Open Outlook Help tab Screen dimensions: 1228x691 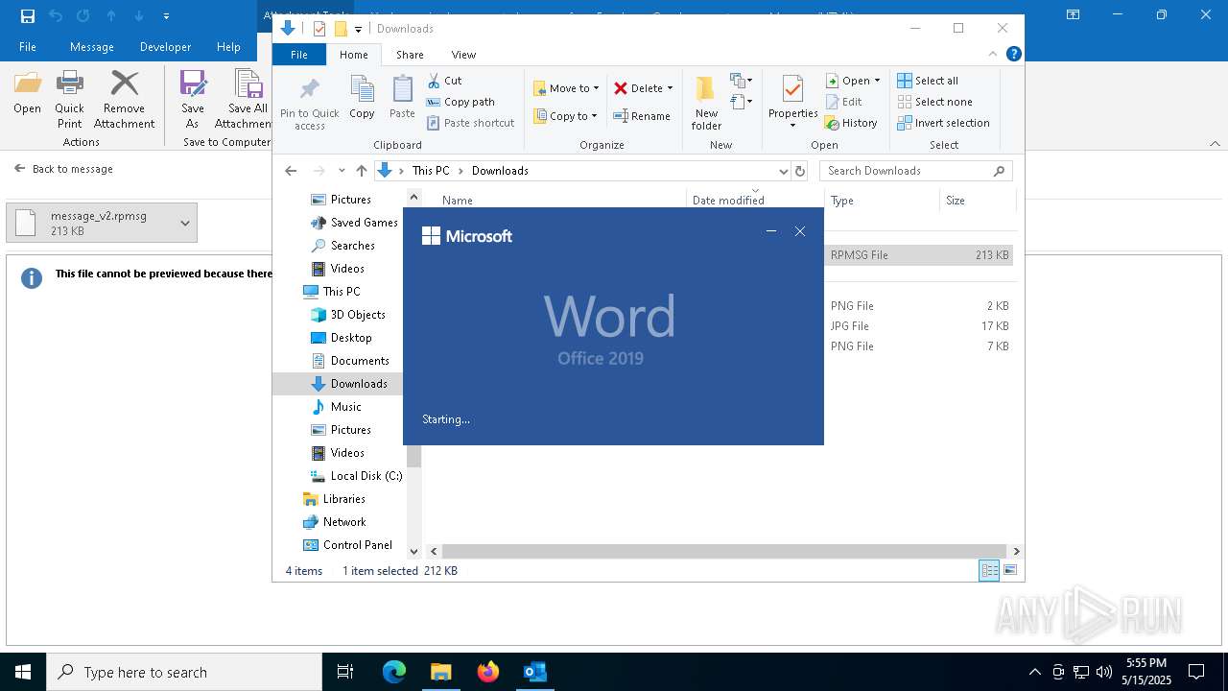coord(228,46)
